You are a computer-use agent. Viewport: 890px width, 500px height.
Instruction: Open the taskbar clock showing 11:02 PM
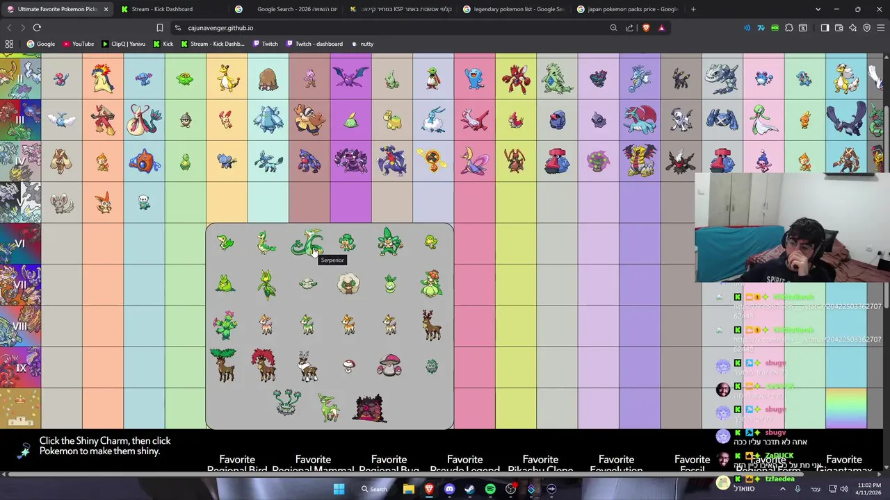point(868,489)
